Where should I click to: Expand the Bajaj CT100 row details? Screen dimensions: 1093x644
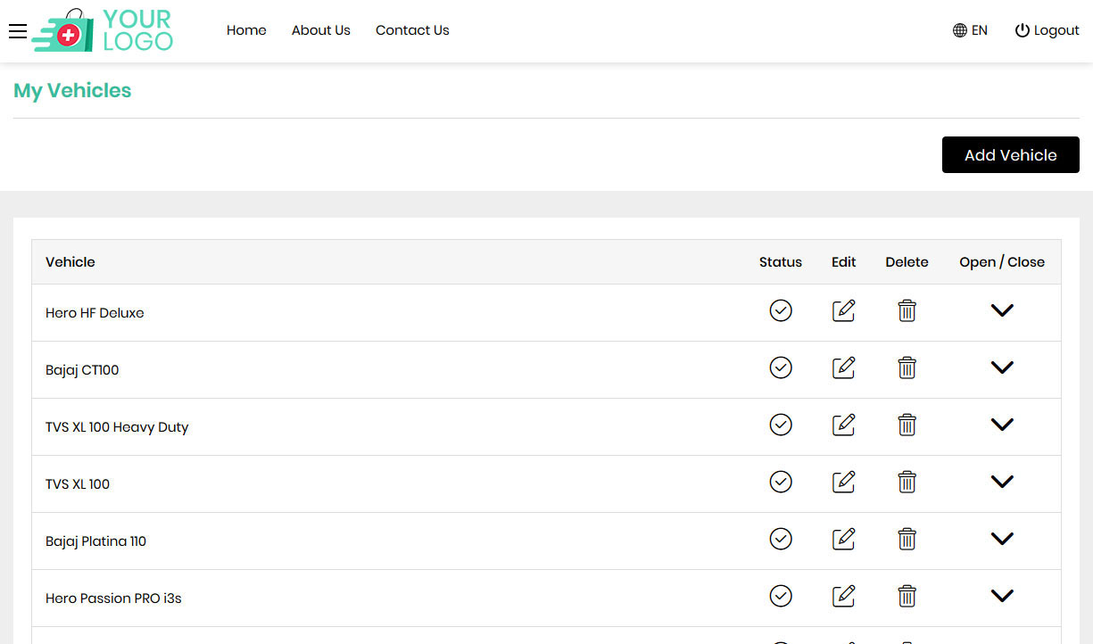tap(1002, 367)
